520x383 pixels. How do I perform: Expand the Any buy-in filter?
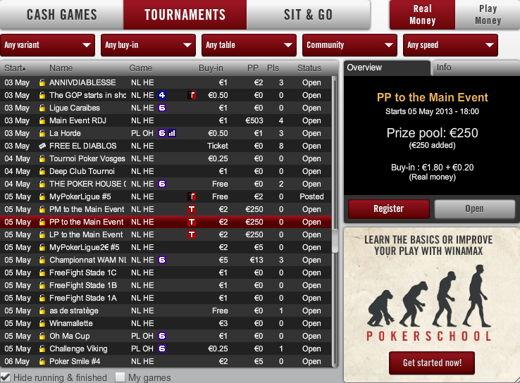(148, 45)
